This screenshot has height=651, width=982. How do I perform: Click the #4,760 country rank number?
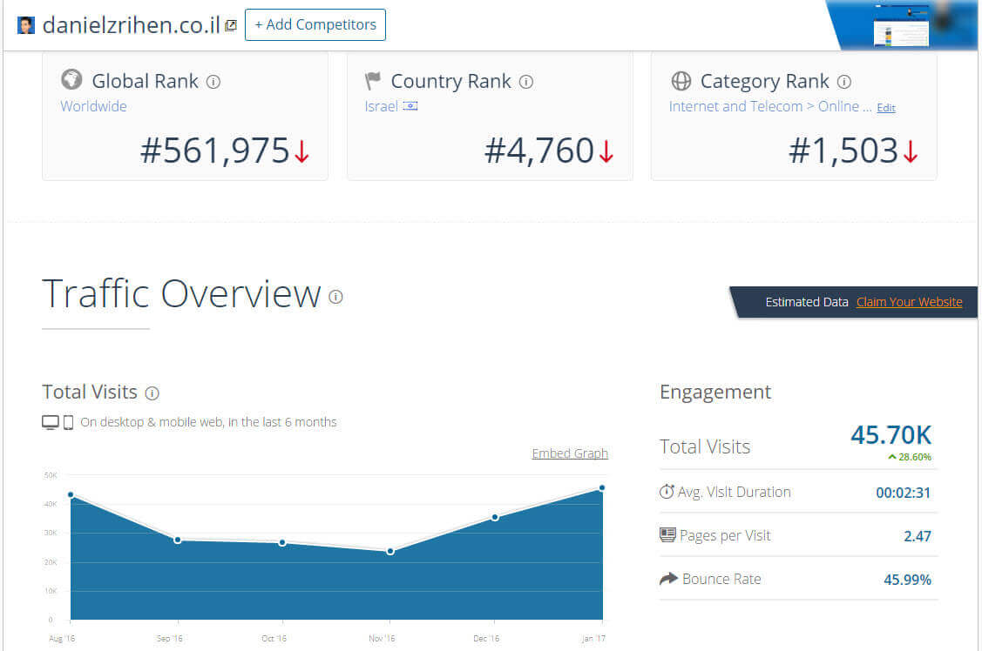(x=539, y=151)
